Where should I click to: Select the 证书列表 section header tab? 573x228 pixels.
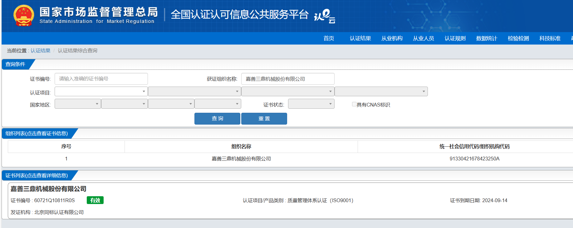37,175
